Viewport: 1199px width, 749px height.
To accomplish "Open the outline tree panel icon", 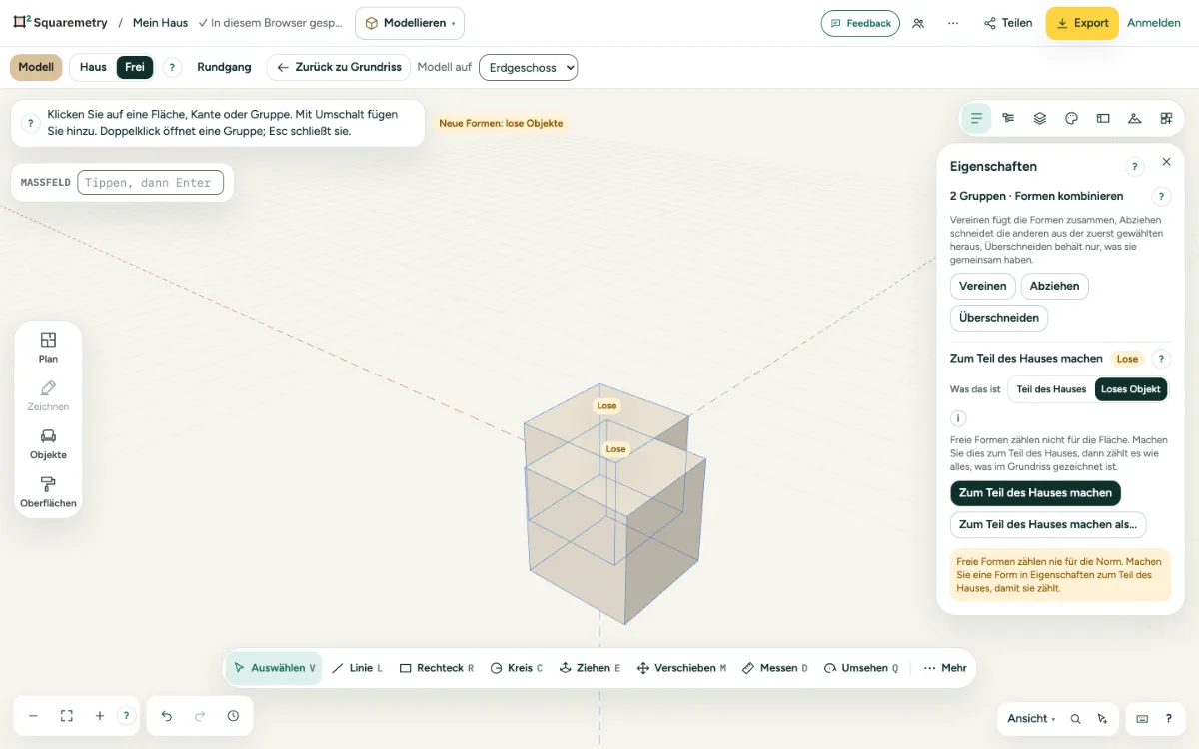I will point(1008,118).
